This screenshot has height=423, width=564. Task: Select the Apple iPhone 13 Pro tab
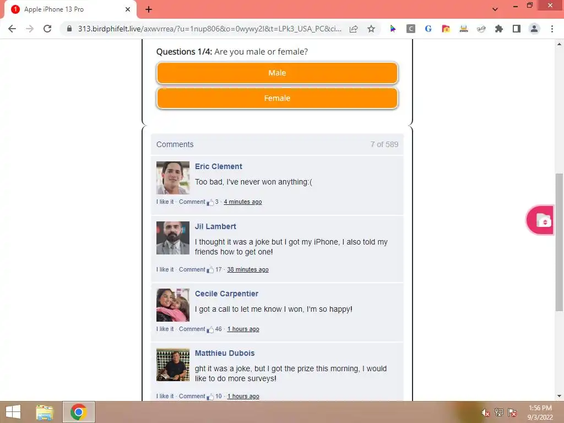70,9
